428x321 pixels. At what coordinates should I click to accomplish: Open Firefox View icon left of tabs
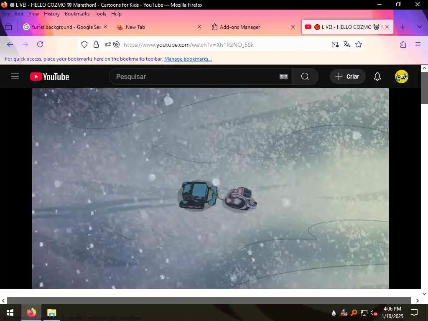[8, 27]
